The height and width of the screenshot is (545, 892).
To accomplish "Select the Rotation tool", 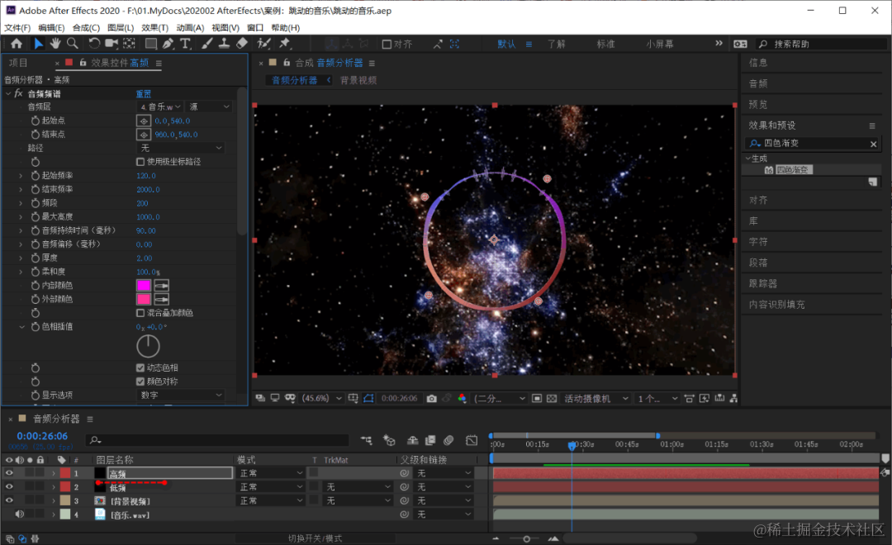I will pyautogui.click(x=94, y=43).
